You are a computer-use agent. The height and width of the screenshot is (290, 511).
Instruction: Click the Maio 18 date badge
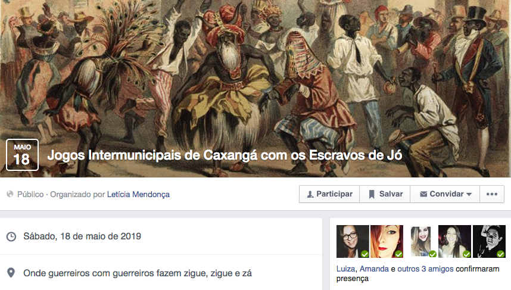coord(22,155)
